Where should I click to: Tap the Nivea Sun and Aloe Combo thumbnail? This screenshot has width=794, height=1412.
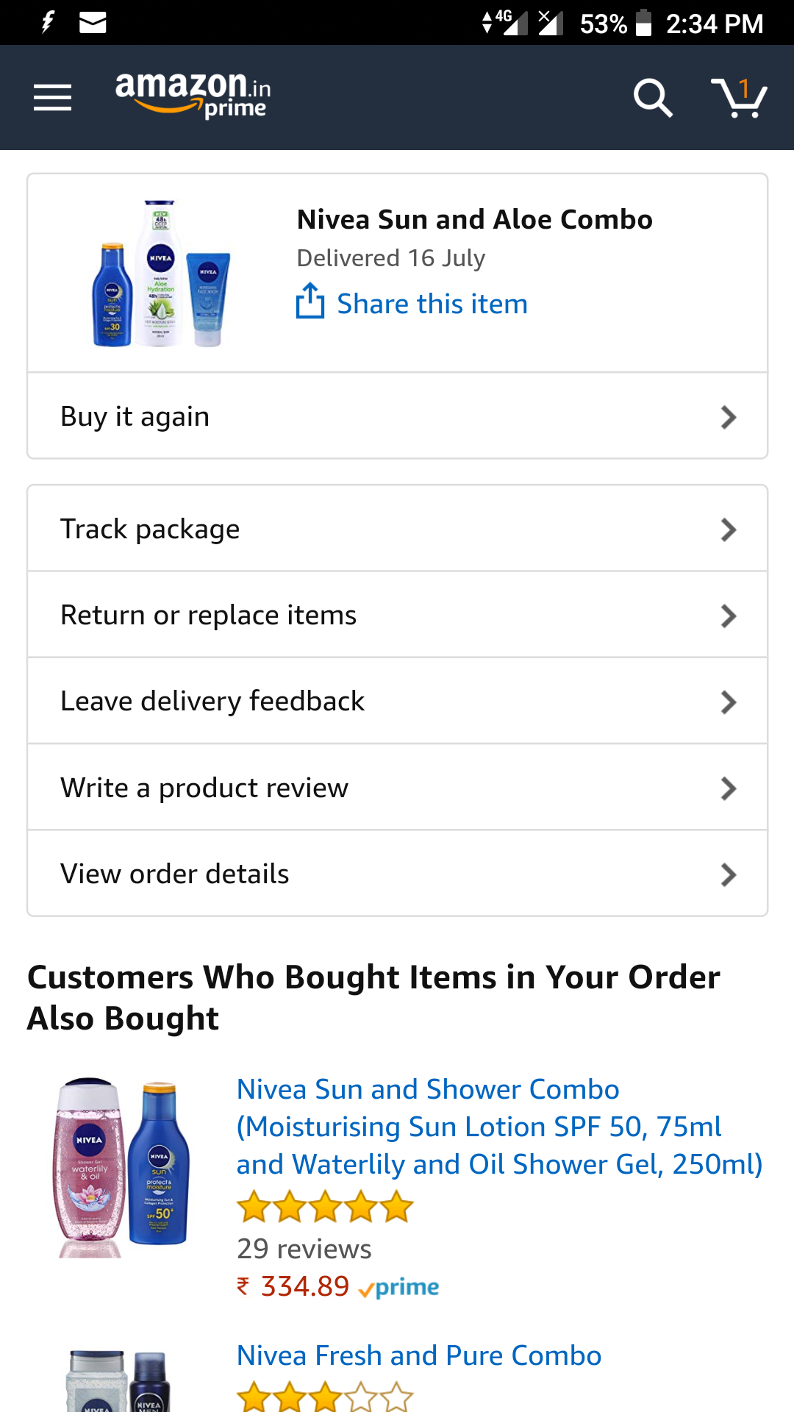coord(162,273)
